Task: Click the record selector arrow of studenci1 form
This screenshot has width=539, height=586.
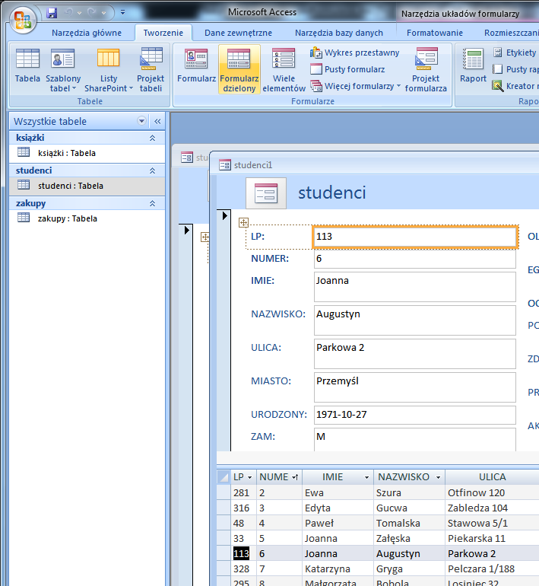Action: pos(224,215)
